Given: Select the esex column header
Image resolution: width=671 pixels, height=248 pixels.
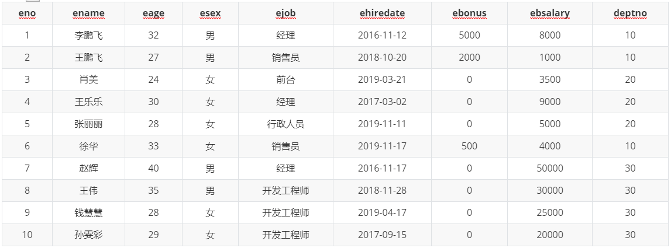Looking at the screenshot, I should pos(210,13).
